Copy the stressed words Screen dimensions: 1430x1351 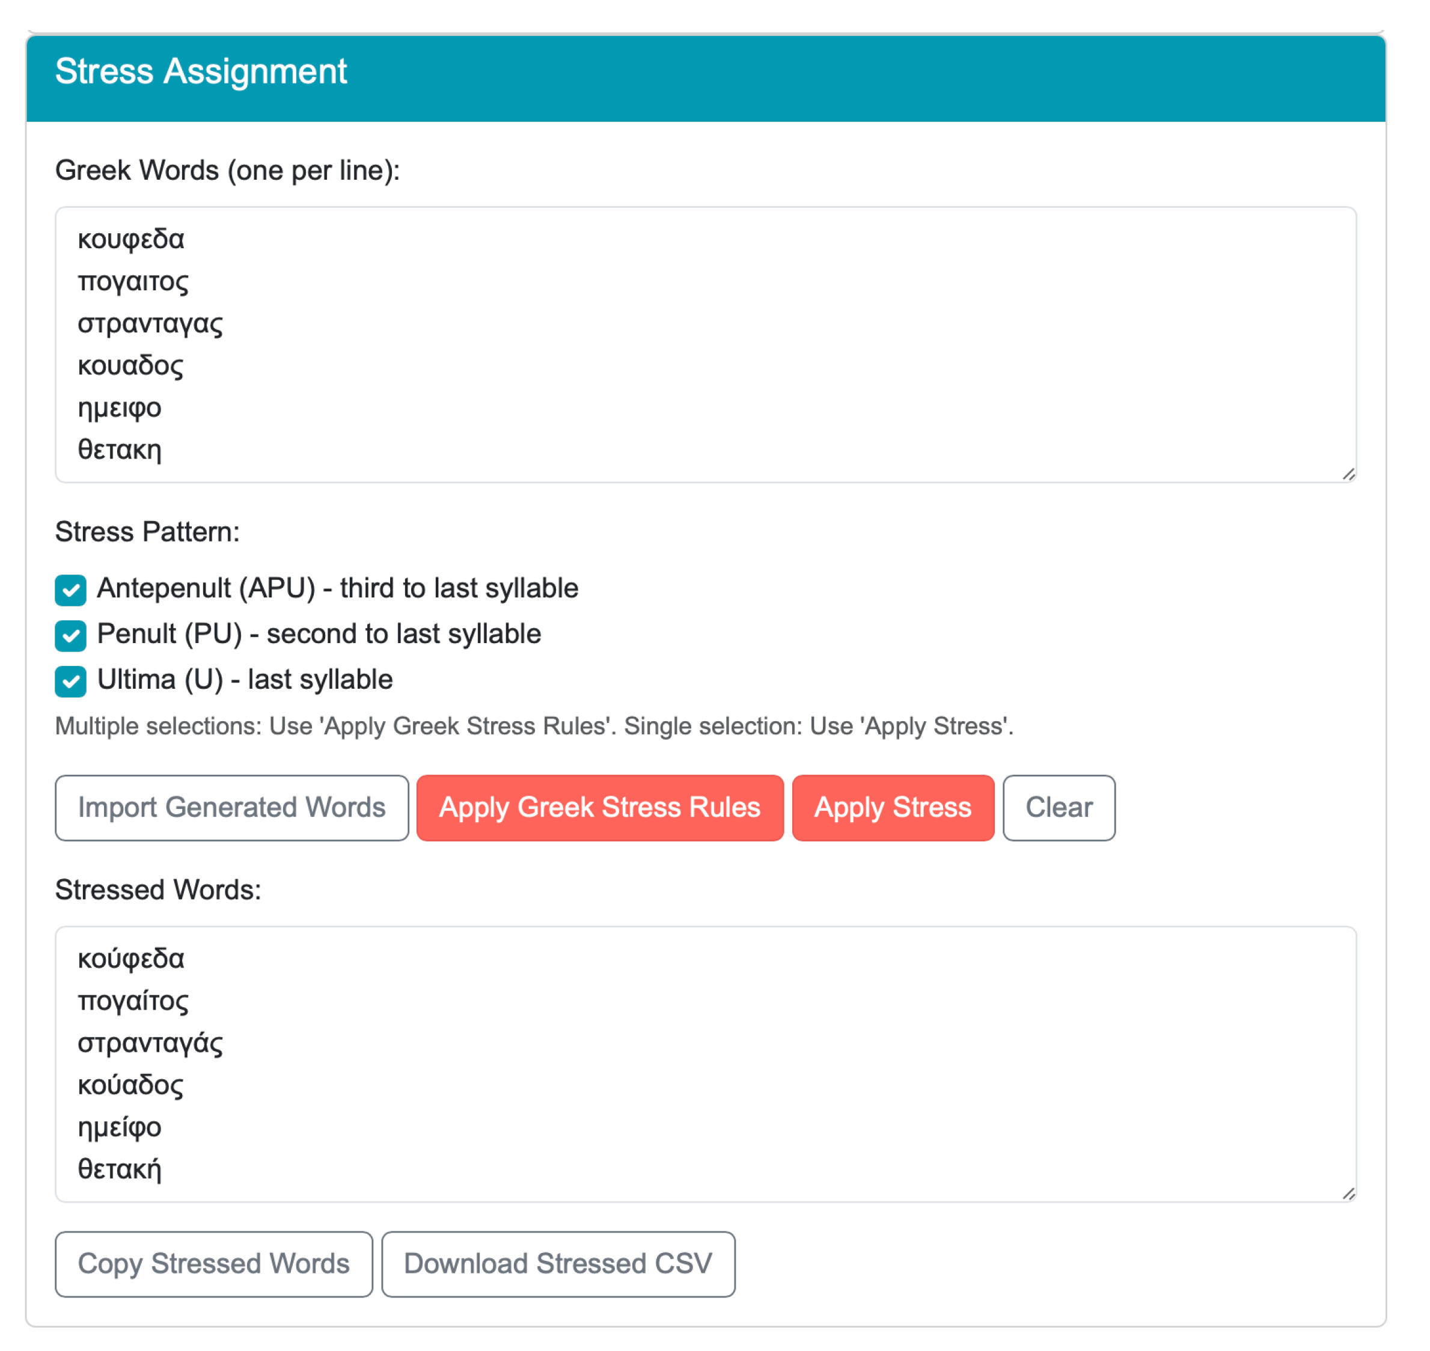pos(214,1264)
